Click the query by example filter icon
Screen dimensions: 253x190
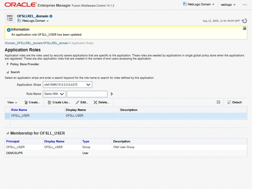point(218,102)
